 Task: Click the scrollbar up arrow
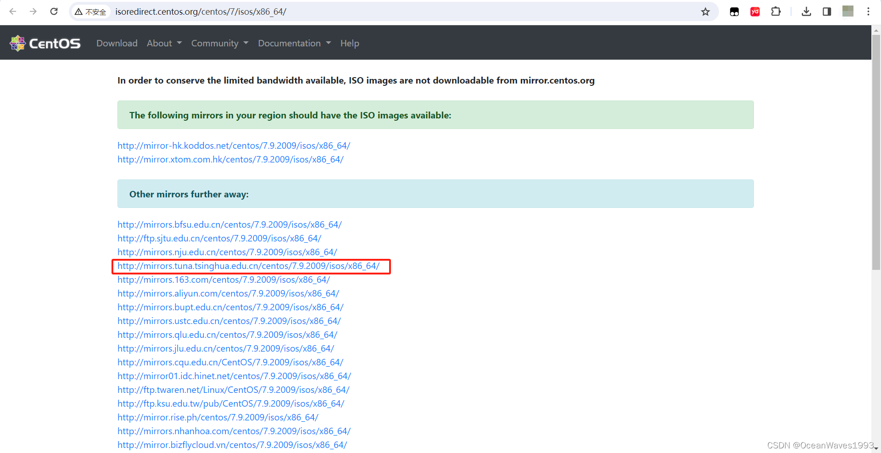(x=876, y=30)
